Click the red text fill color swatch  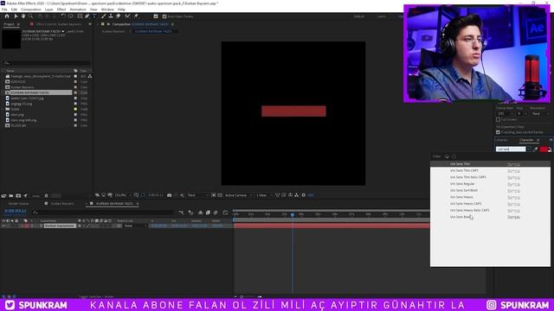pos(544,149)
